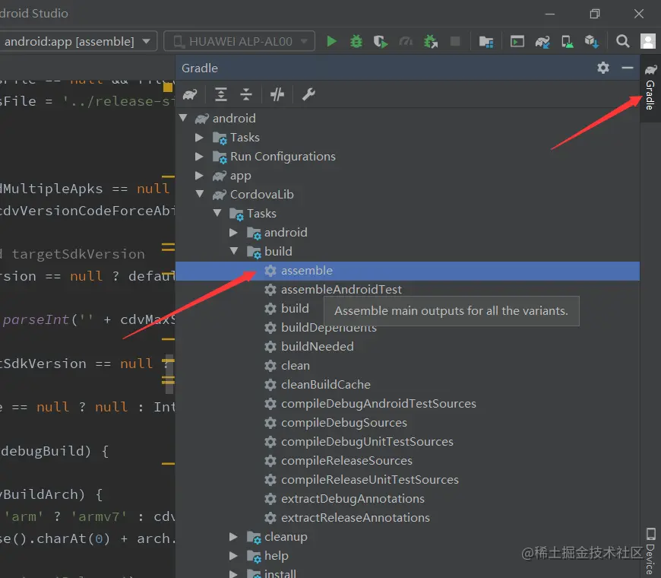Click the Apply Changes profiler icon
The width and height of the screenshot is (661, 578).
click(406, 41)
